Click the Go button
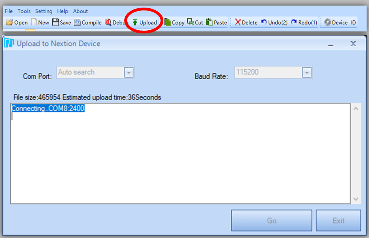The width and height of the screenshot is (369, 238). pos(272,220)
